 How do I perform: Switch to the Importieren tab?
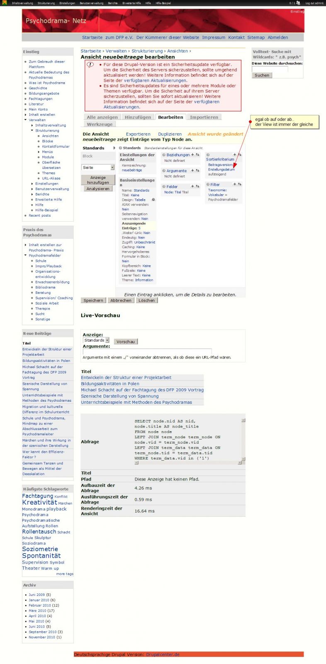coord(204,117)
